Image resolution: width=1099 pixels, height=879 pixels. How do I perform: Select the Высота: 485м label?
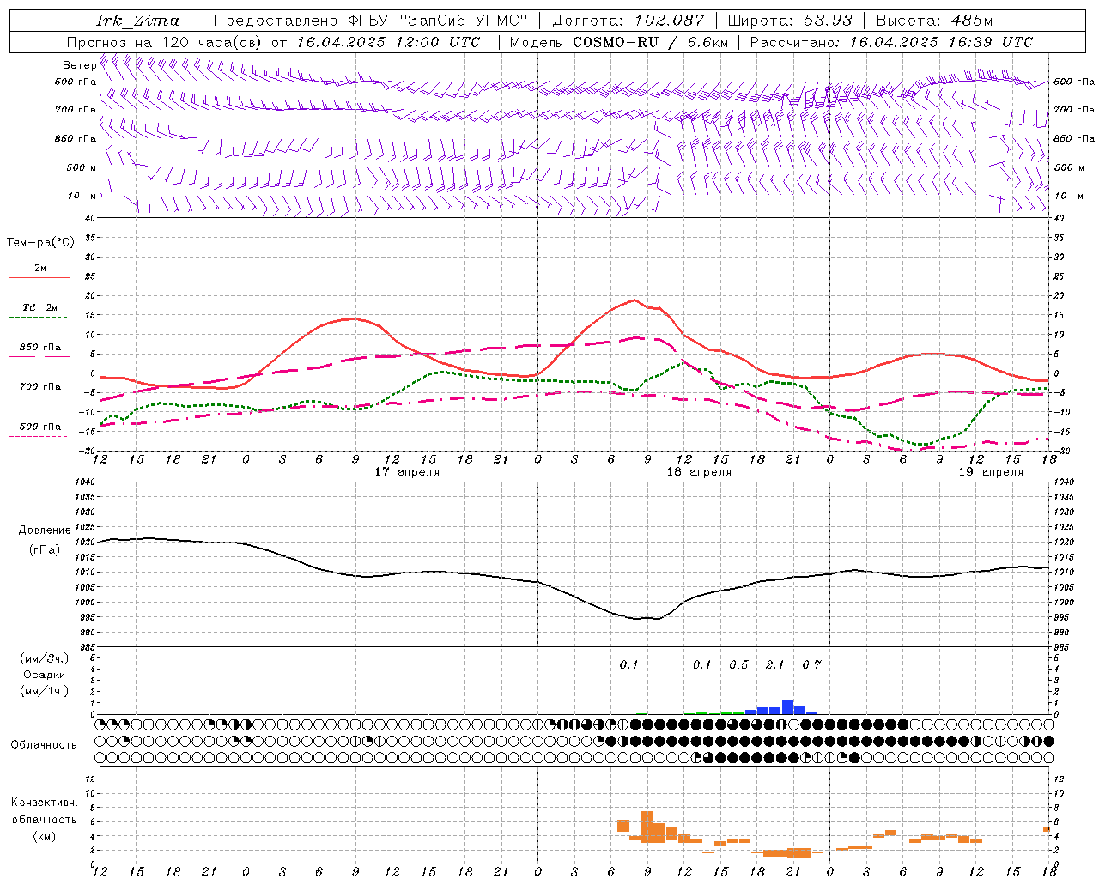(934, 20)
